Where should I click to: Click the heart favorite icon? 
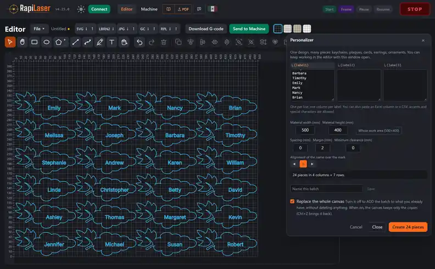pyautogui.click(x=275, y=42)
